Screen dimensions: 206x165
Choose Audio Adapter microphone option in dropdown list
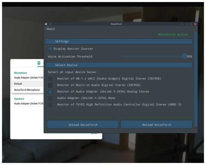coord(27,78)
